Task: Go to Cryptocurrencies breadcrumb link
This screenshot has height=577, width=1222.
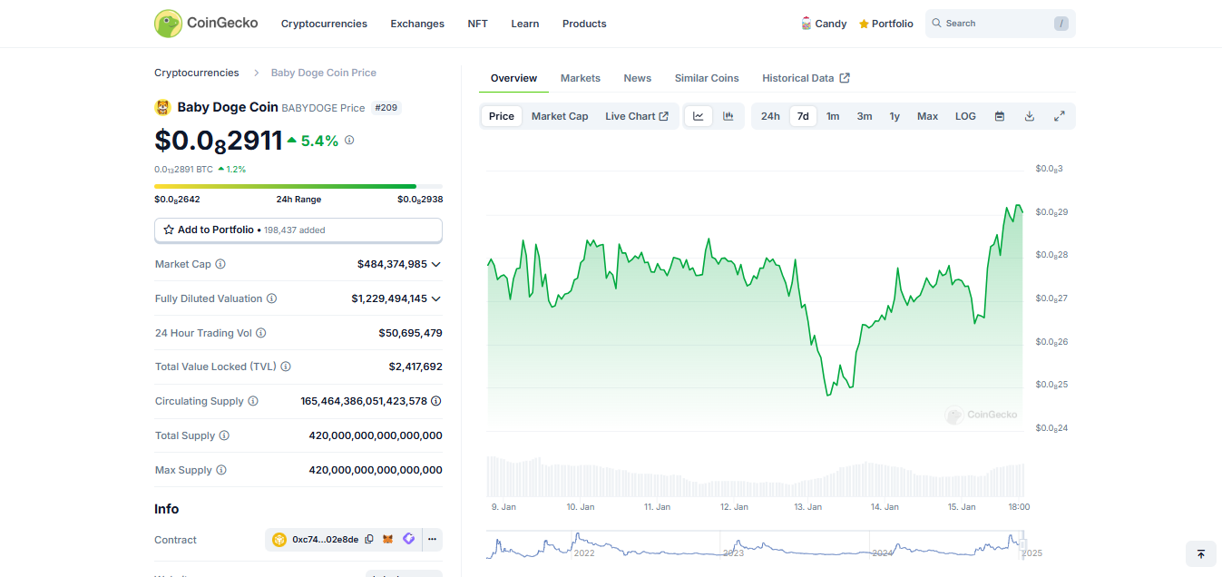Action: (x=197, y=73)
